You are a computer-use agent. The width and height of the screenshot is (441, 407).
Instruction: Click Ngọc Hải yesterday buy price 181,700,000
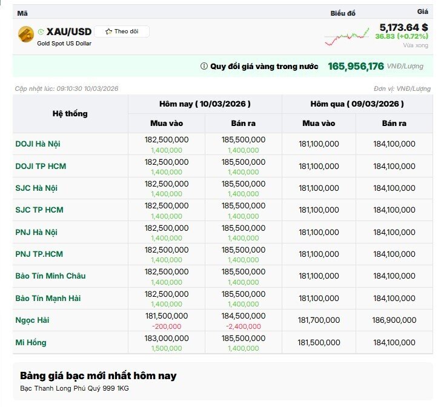pos(319,320)
